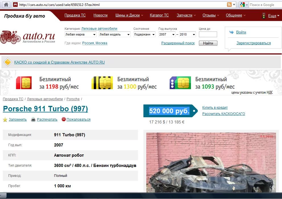Click the Безлимитный за 1093 руб/мес ad
Screen dimensions: 282x199
(215, 83)
